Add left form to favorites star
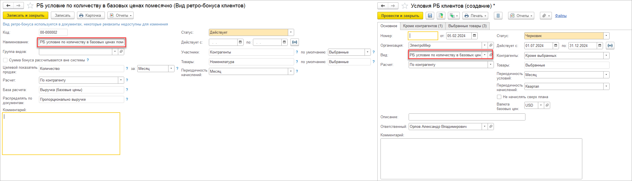Viewport: 632px width, 181px height. pyautogui.click(x=30, y=6)
